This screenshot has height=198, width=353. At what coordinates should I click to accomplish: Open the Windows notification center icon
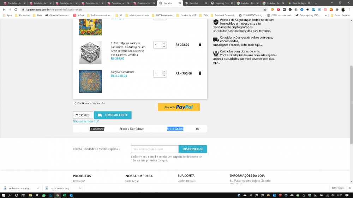[x=347, y=195]
